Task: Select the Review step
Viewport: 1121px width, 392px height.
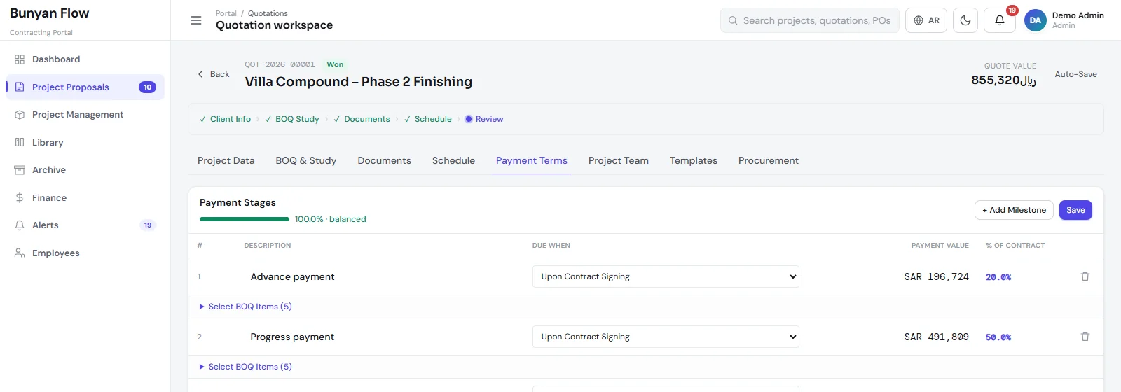Action: pos(484,119)
